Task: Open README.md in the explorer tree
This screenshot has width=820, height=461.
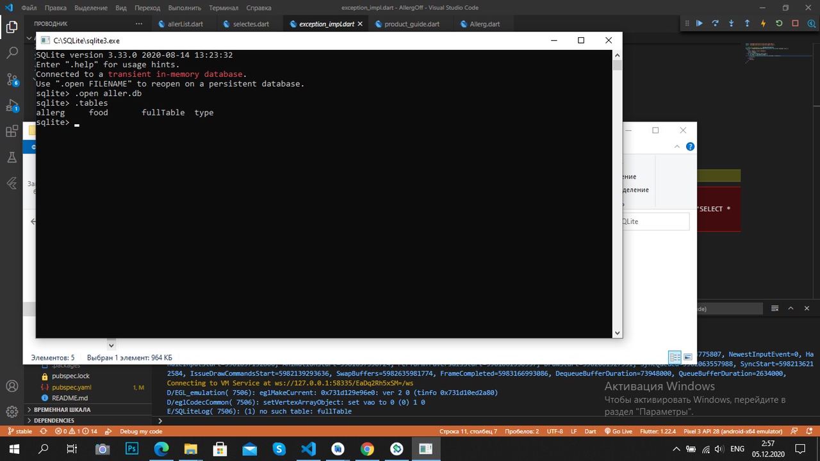Action: coord(70,398)
